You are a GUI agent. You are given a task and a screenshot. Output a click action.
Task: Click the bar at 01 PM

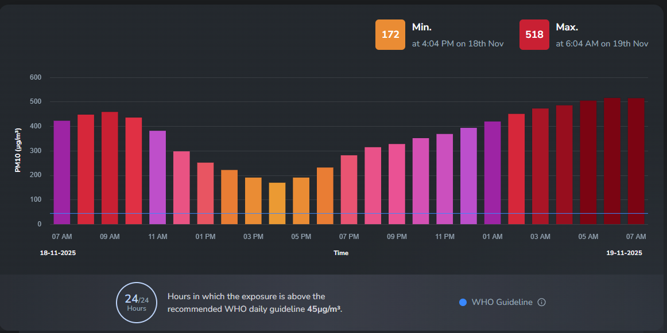[205, 193]
